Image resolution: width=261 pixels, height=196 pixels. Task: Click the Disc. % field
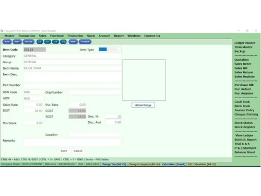[x=113, y=117]
